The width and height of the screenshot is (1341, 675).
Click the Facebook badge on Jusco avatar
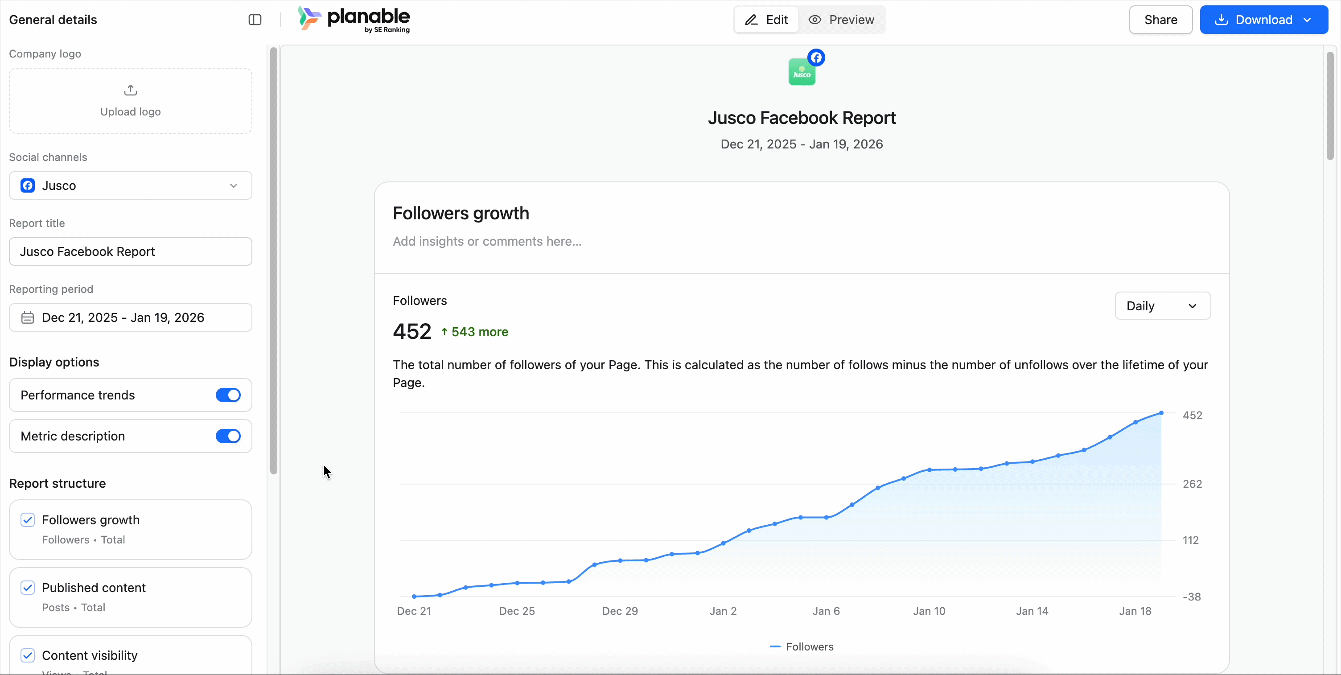click(816, 58)
